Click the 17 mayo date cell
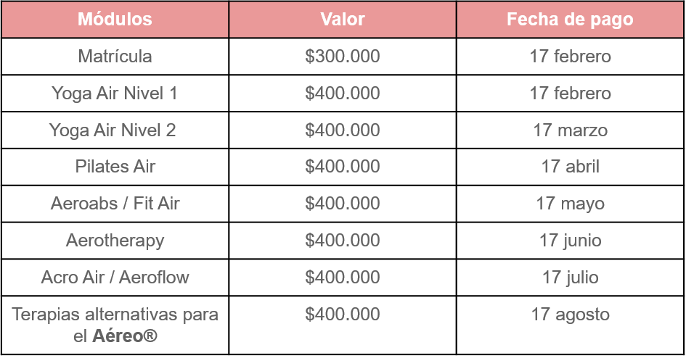Viewport: 686px width, 358px height. 570,204
